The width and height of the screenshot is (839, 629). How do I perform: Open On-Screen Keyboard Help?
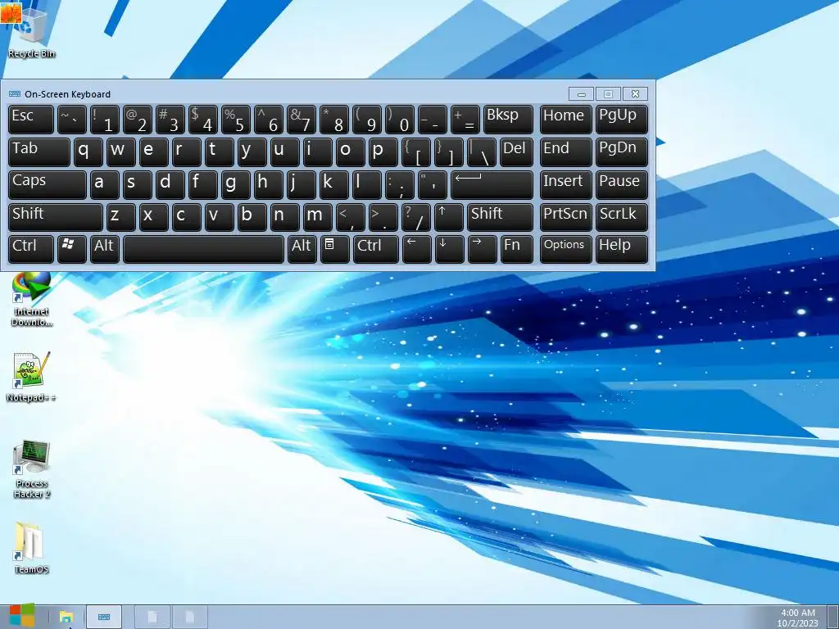click(x=621, y=249)
